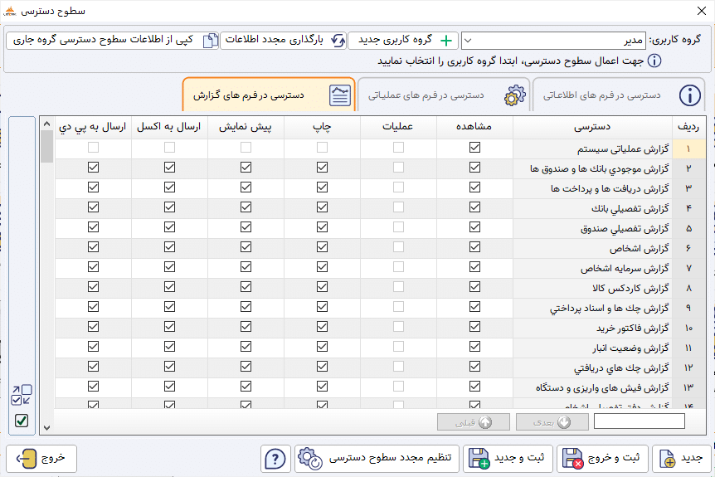Click the vertical scrollbar thumb in grid

pyautogui.click(x=47, y=146)
